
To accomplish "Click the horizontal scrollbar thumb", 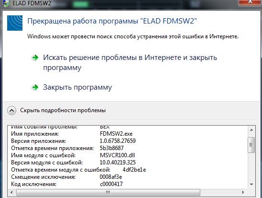I will tap(108, 192).
